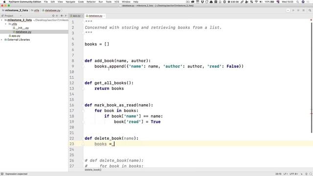Fold the module docstring at line 1
The image size is (313, 176).
(x=83, y=22)
